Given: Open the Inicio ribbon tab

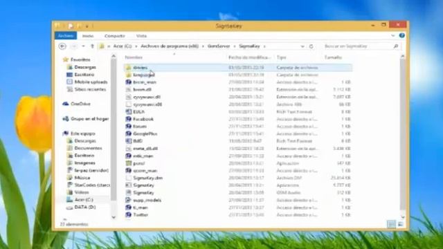Looking at the screenshot, I should [x=88, y=36].
